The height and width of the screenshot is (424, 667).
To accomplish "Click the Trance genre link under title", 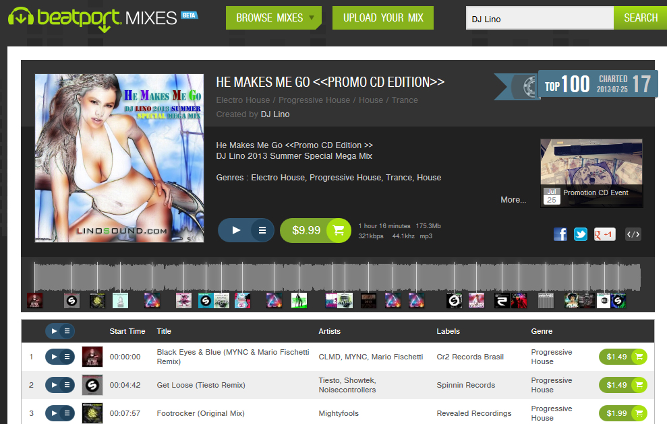I will tap(405, 100).
